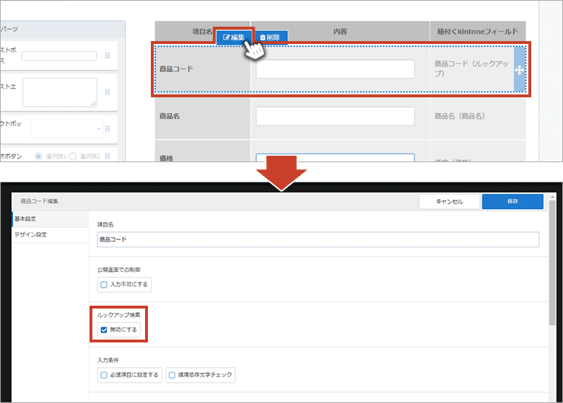Click the move handle on 商品コード row
The width and height of the screenshot is (563, 403).
click(520, 69)
